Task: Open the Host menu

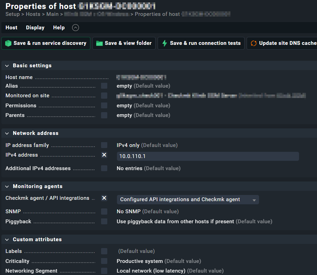Action: click(x=11, y=28)
